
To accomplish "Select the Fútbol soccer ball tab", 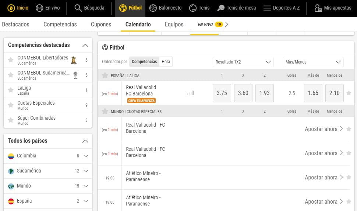I will tap(130, 8).
